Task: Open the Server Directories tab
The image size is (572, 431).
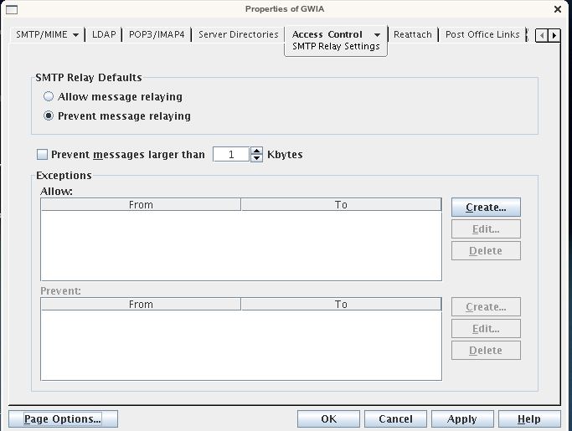Action: (238, 34)
